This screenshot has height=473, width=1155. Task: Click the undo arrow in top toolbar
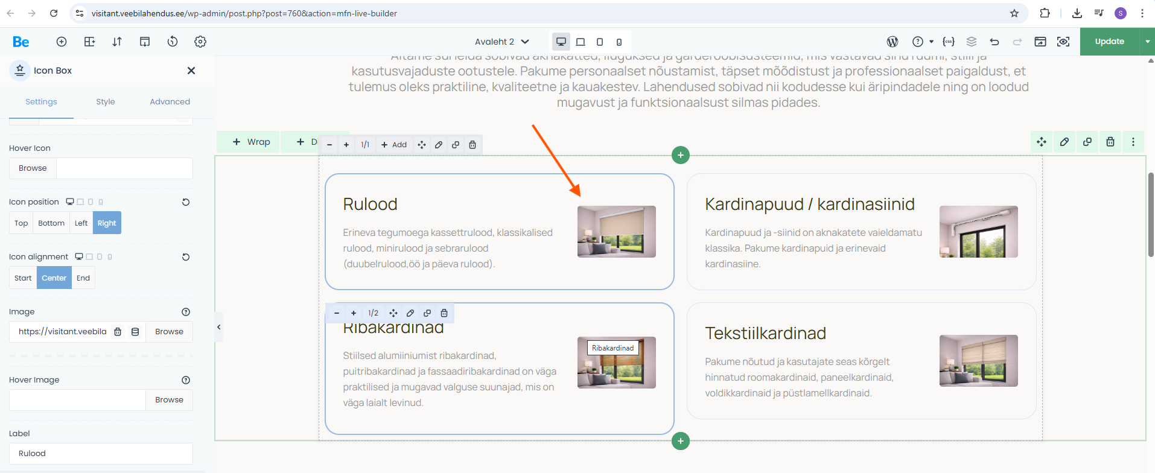tap(994, 42)
